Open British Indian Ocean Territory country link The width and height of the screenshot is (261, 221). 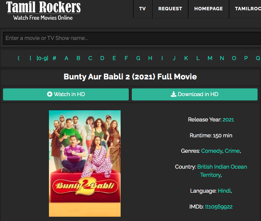[222, 171]
